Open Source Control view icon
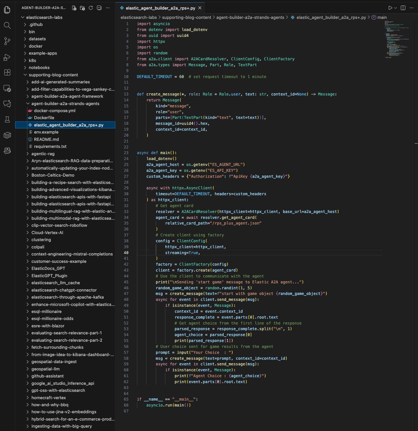418x431 pixels. [x=7, y=41]
